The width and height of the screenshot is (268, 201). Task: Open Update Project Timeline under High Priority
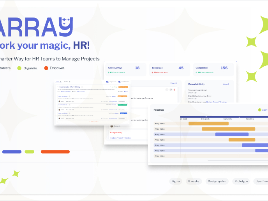click(120, 138)
